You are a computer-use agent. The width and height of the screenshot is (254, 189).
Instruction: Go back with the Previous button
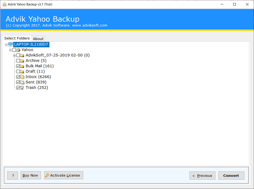pyautogui.click(x=202, y=175)
